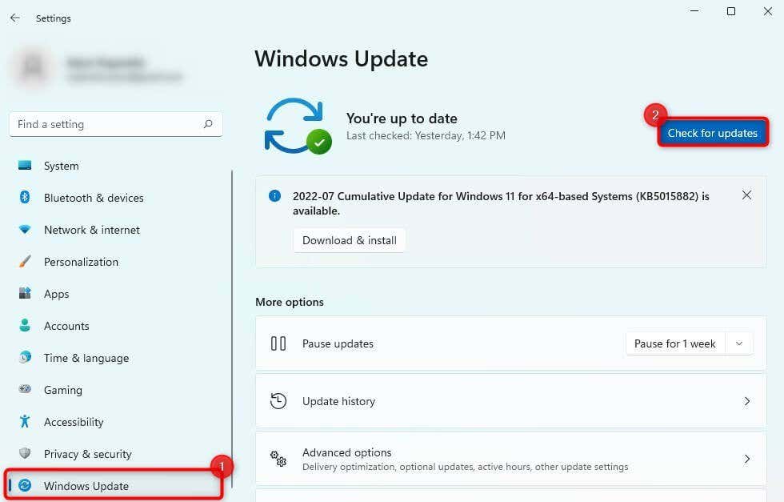784x502 pixels.
Task: Click 'You're up to date' status text
Action: pyautogui.click(x=402, y=118)
